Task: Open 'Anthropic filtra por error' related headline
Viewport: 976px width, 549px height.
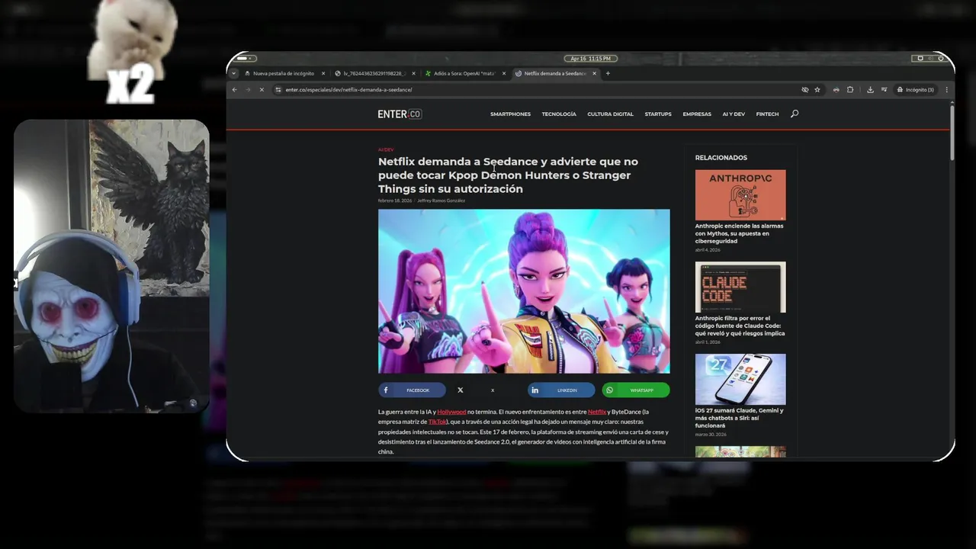Action: point(740,326)
